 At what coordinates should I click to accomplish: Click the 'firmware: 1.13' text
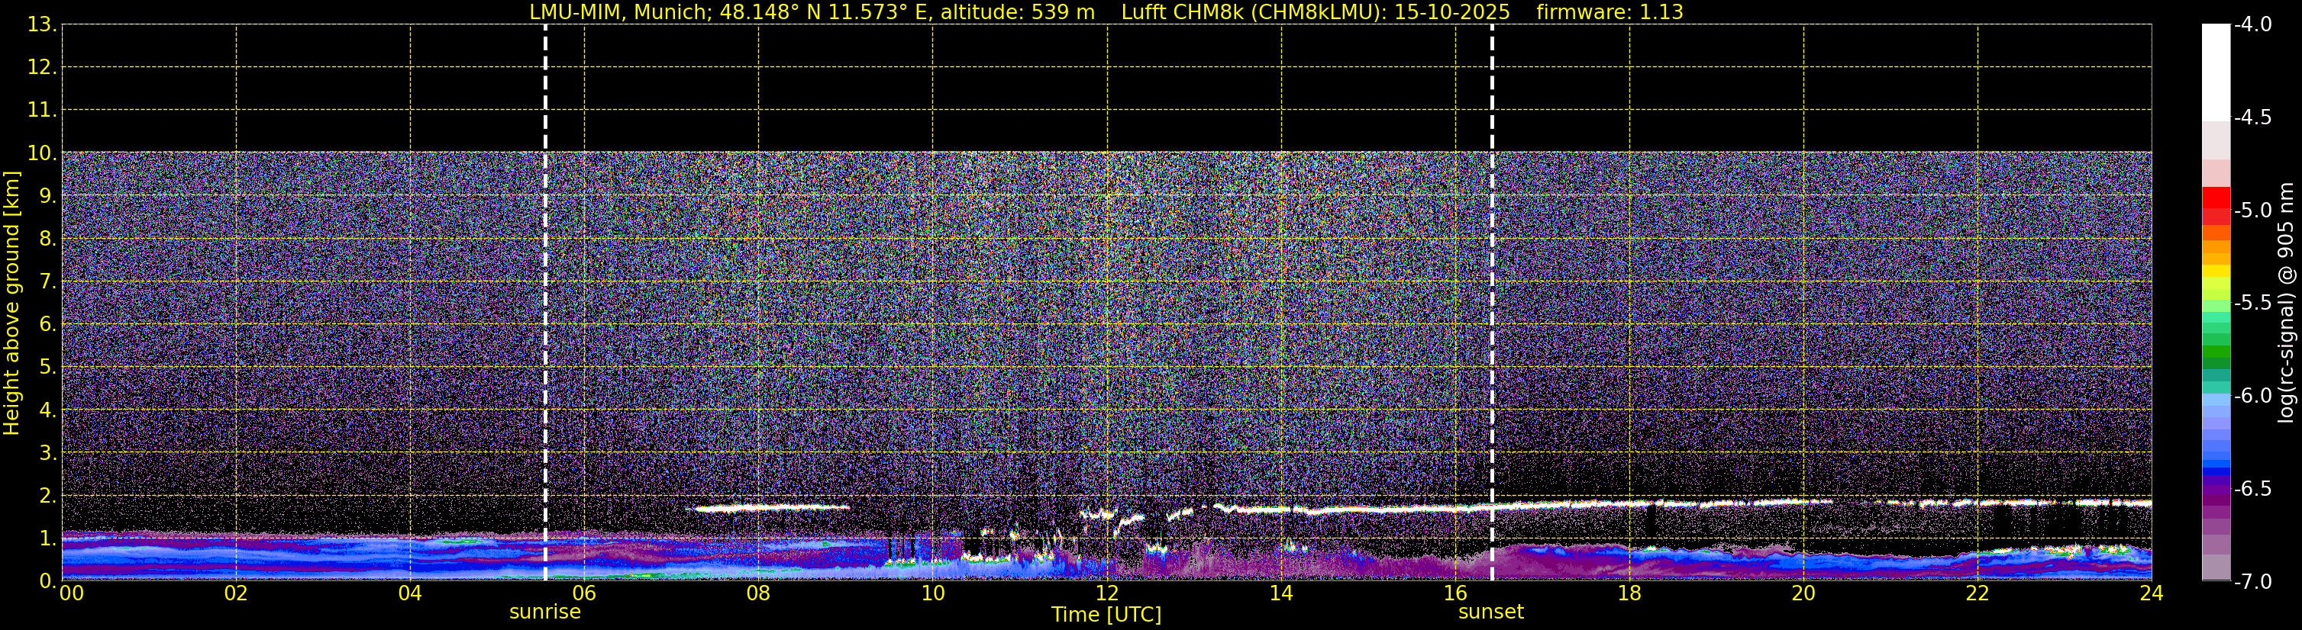coord(1609,11)
